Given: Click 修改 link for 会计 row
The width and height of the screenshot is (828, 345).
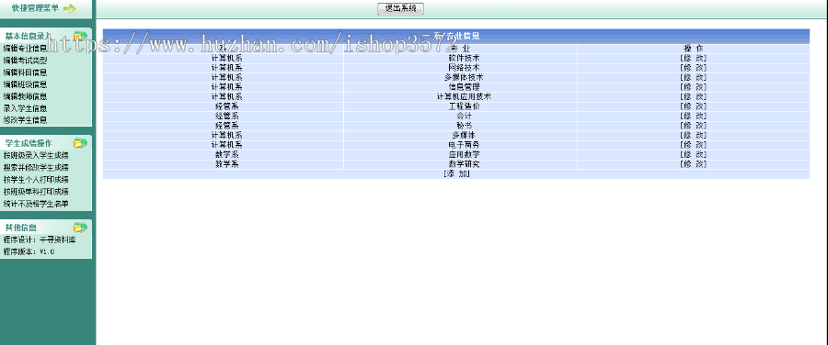Looking at the screenshot, I should point(693,116).
